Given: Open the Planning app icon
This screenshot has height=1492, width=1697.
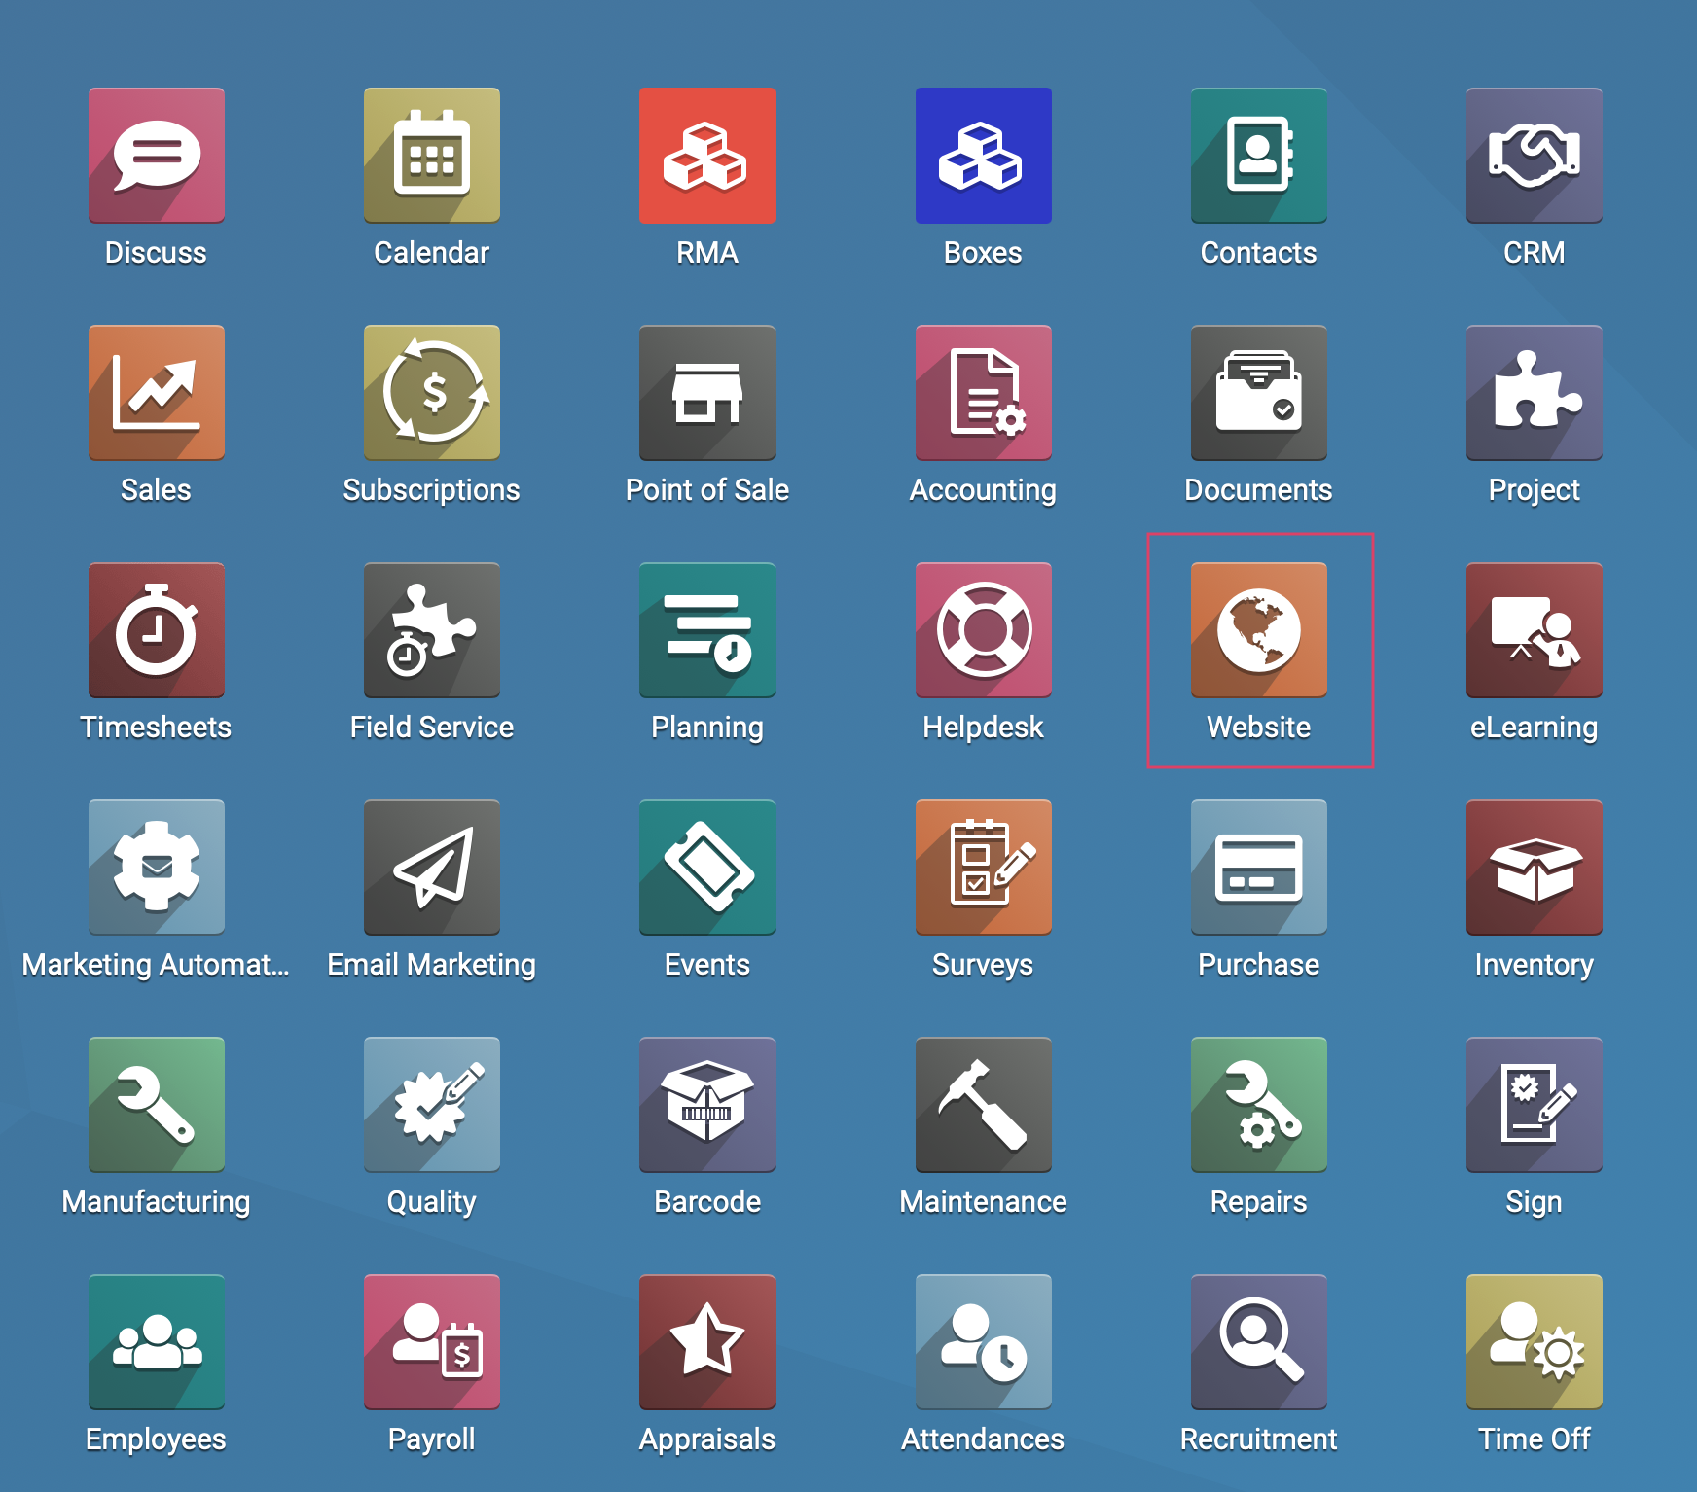Looking at the screenshot, I should (707, 630).
